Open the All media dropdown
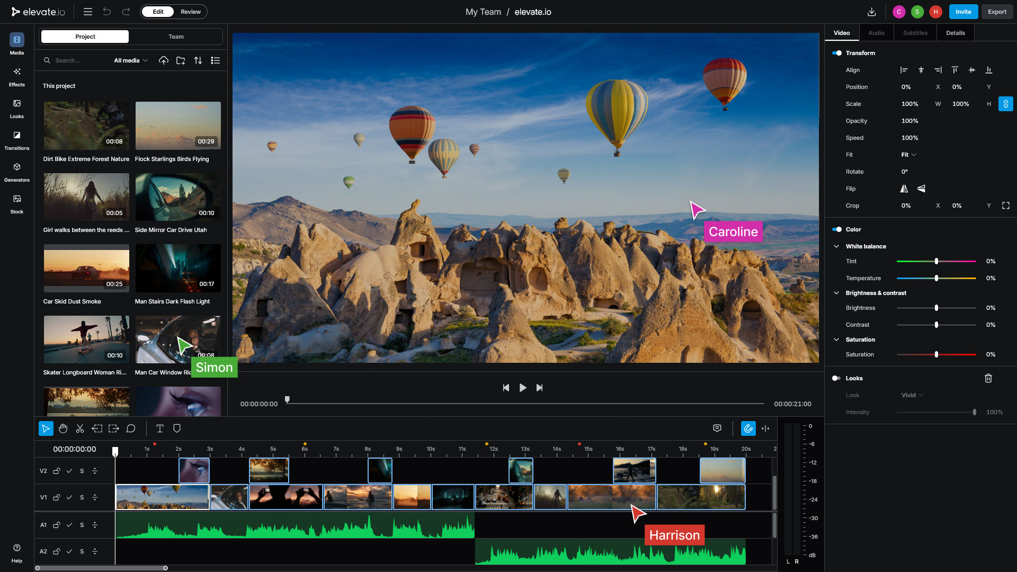Screen dimensions: 1017x572 point(131,60)
